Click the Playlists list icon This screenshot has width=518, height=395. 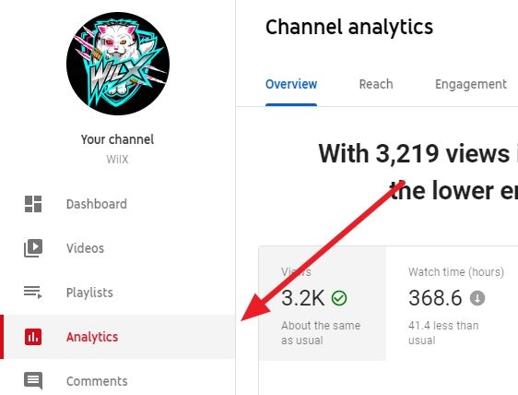pos(33,293)
